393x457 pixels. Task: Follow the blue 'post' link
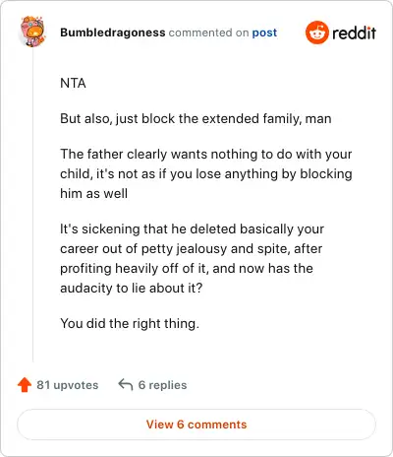264,33
